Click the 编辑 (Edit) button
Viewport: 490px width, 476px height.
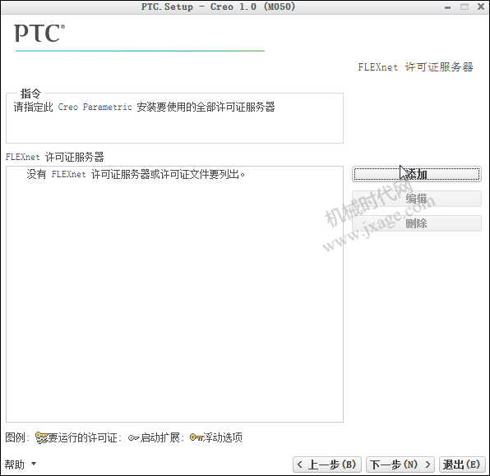417,199
